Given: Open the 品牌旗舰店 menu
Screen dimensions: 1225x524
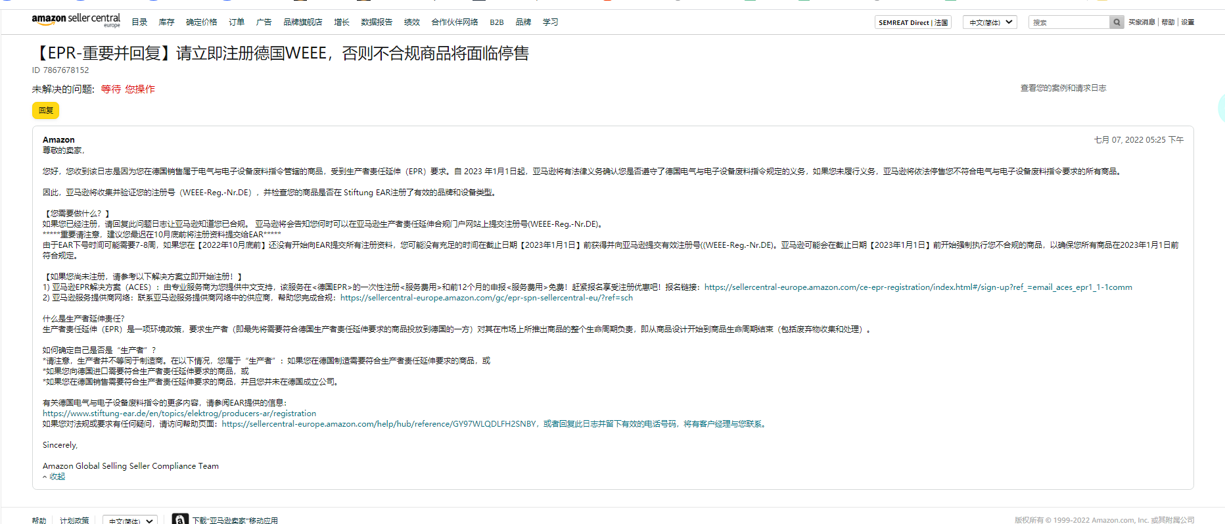Looking at the screenshot, I should [302, 22].
